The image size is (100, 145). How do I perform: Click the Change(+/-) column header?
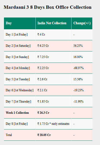[82, 23]
